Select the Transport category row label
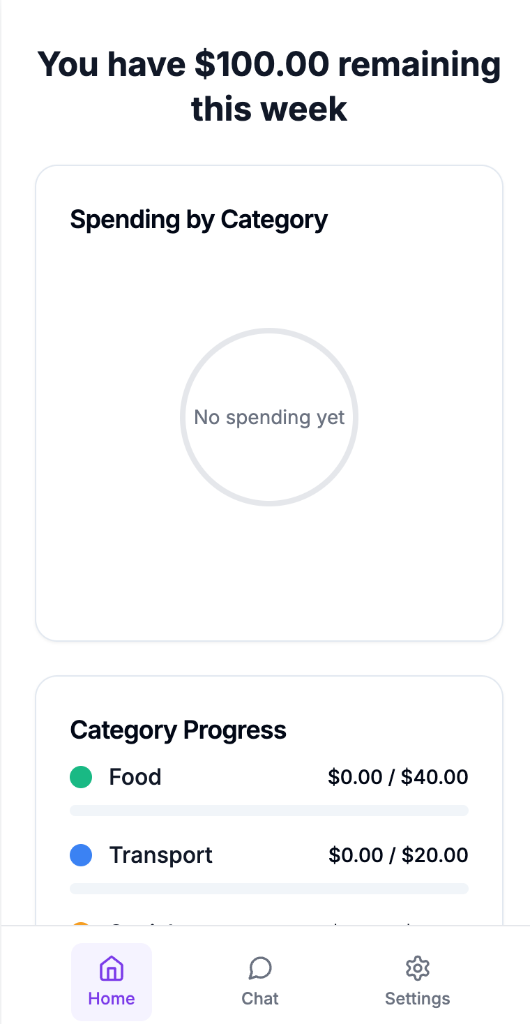This screenshot has width=530, height=1024. click(x=161, y=855)
